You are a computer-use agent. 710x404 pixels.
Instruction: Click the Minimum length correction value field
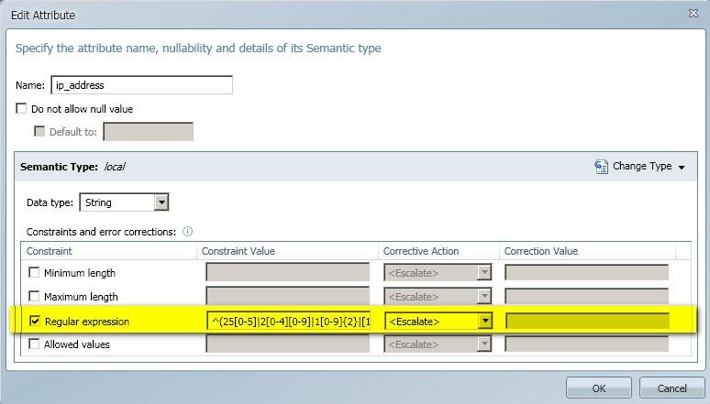[x=587, y=273]
